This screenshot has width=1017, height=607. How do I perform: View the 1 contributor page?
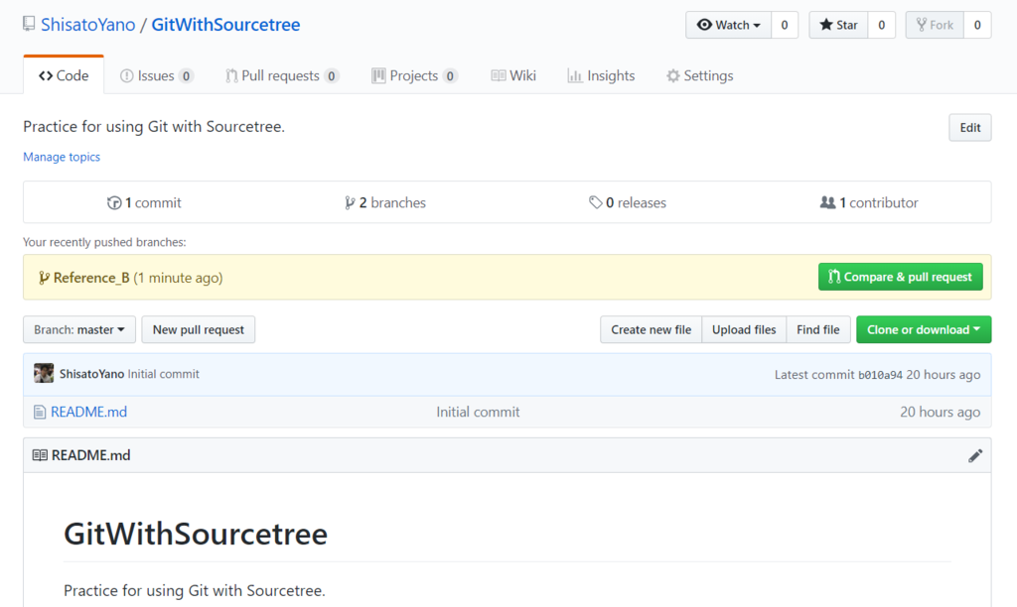[x=869, y=202]
